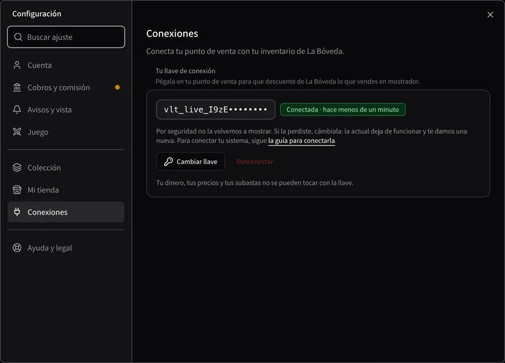The image size is (505, 363).
Task: Open the Cuenta settings section
Action: (66, 65)
